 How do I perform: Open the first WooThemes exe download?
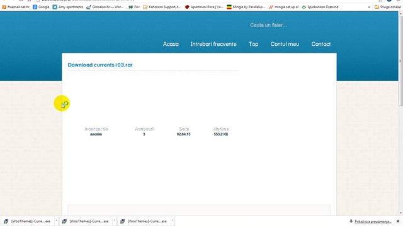tap(27, 221)
